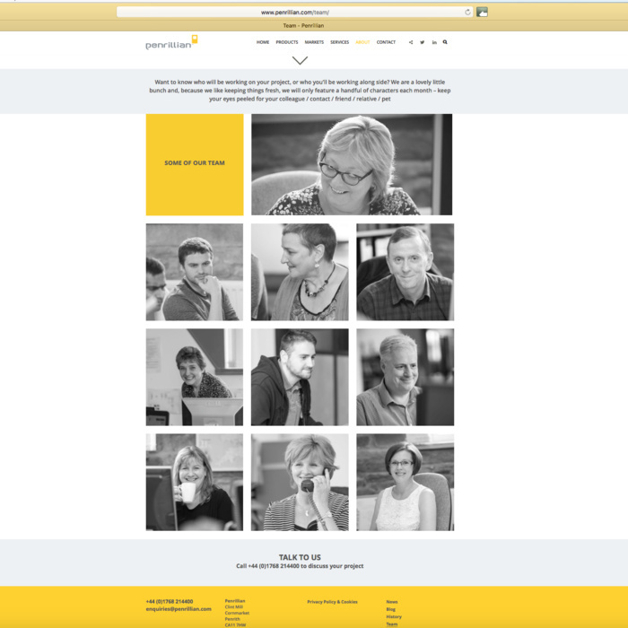Open photo of short-haired woman wearing necklace
This screenshot has width=628, height=628.
[x=300, y=272]
